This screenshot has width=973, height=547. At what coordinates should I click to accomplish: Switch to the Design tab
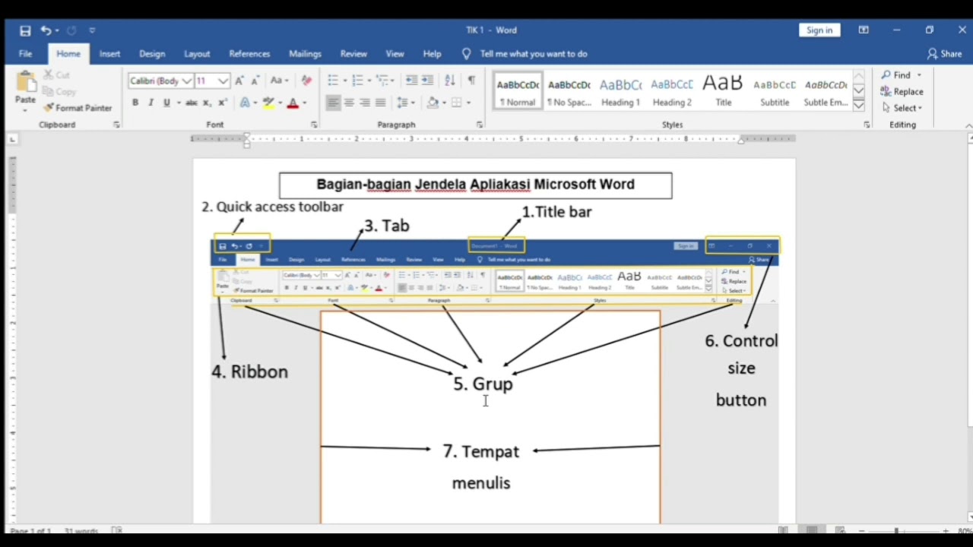(x=152, y=54)
